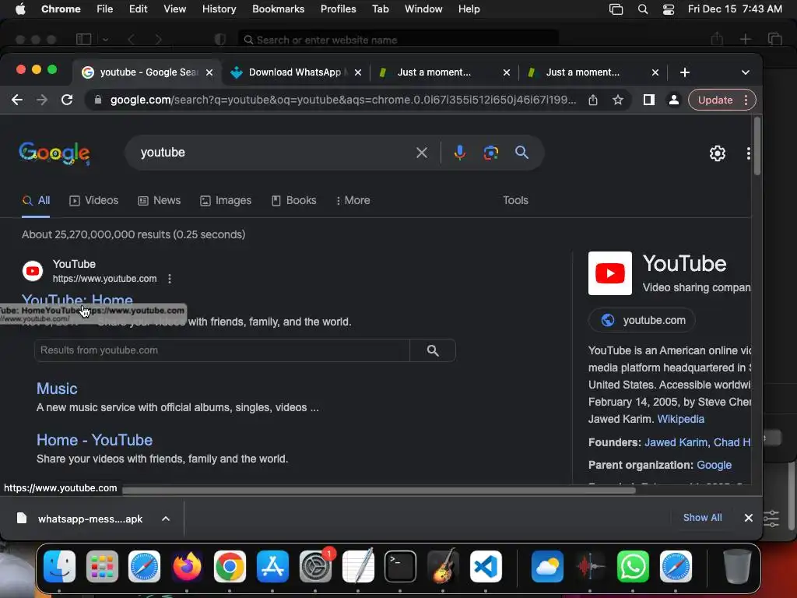Share this page via address bar icon
The image size is (797, 598).
point(592,100)
